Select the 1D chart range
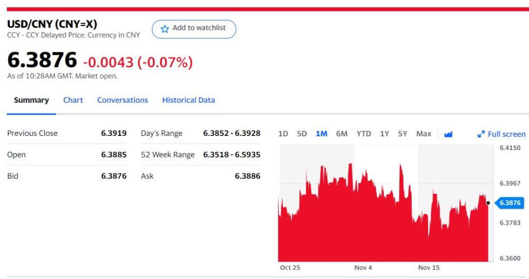 point(283,134)
